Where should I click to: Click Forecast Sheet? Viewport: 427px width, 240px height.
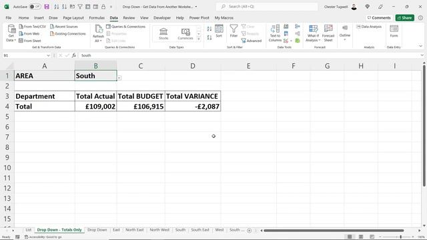point(328,33)
